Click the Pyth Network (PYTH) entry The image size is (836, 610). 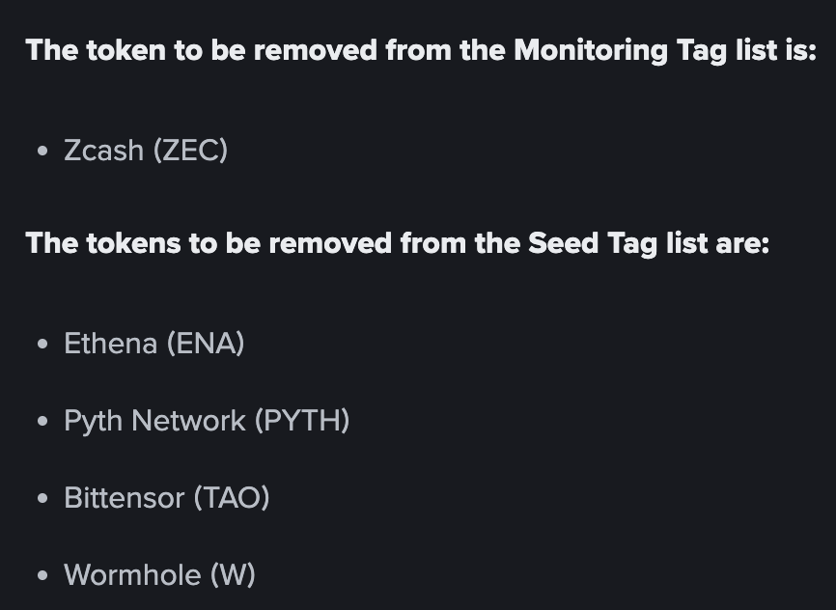pos(207,421)
